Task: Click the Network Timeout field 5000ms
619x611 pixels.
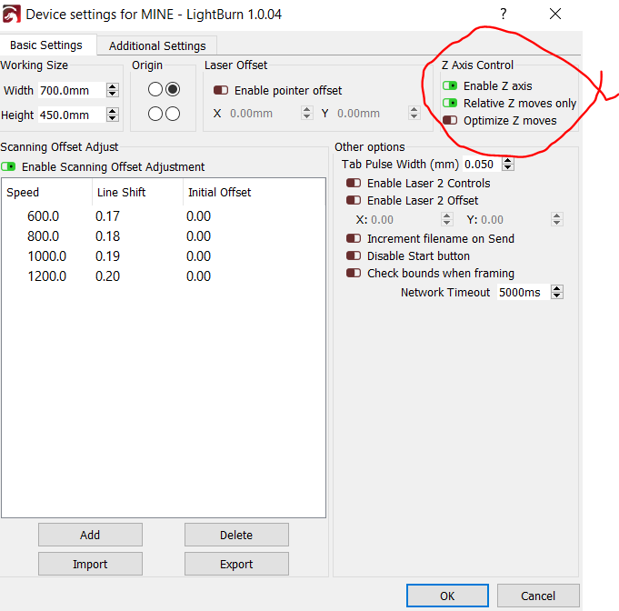Action: (x=524, y=292)
